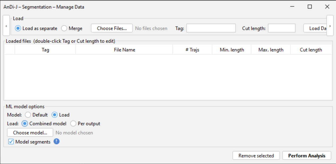Close the Manage Data window

tap(327, 7)
